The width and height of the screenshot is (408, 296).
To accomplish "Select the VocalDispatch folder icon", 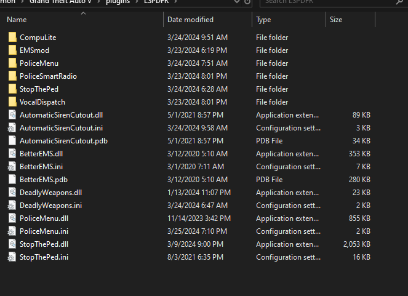I will [x=12, y=102].
